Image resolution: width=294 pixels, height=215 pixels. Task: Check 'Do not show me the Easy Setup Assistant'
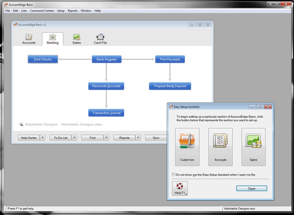(173, 175)
